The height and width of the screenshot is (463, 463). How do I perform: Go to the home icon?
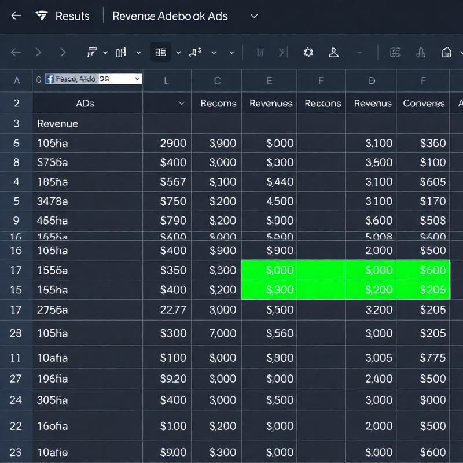(x=446, y=53)
